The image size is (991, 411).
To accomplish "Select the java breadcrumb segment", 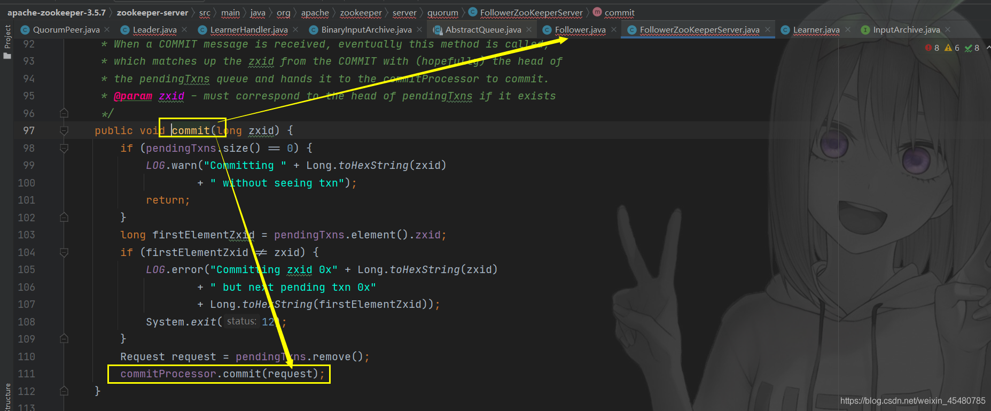I will point(257,12).
